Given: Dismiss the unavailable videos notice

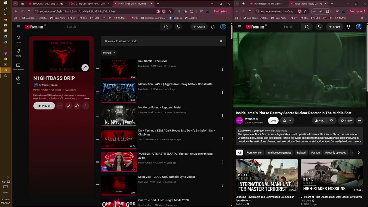Looking at the screenshot, I should point(221,41).
